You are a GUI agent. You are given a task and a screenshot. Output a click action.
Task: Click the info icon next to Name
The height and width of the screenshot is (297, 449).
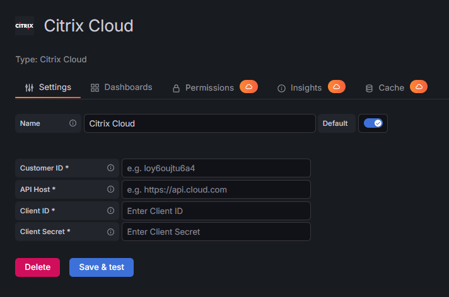pos(73,123)
